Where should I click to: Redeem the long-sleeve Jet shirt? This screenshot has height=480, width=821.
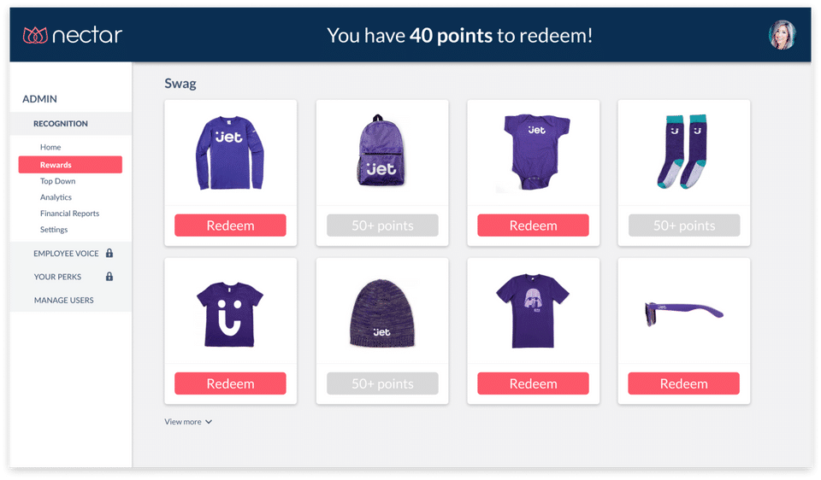click(230, 225)
